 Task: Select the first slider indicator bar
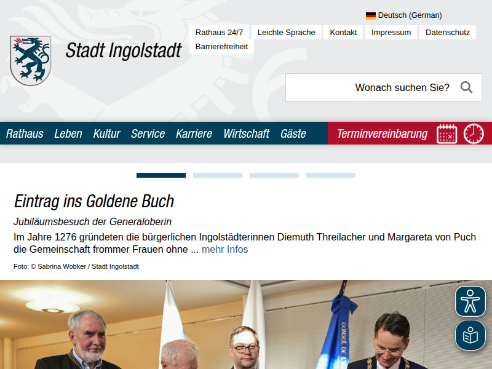(161, 175)
